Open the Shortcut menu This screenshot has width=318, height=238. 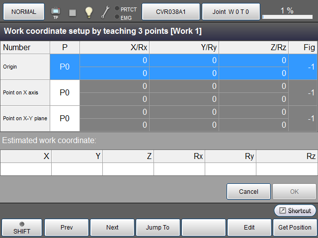click(x=295, y=211)
